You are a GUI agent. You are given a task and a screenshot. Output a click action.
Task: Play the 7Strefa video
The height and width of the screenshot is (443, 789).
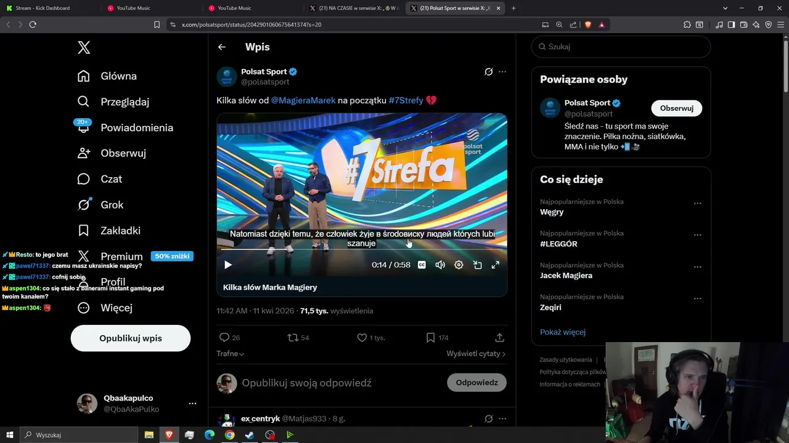[227, 265]
